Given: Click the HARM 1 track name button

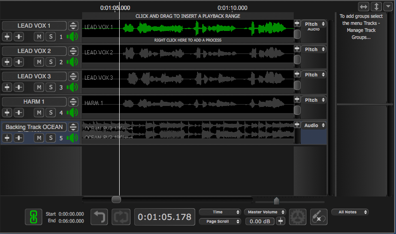Looking at the screenshot, I should 34,101.
